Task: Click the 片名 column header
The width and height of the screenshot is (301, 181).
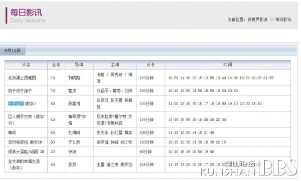Action: coord(26,65)
